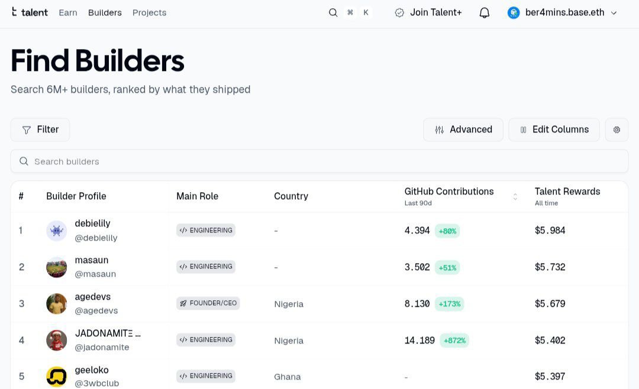Click masaun's avatar picture
This screenshot has width=639, height=389.
point(57,267)
